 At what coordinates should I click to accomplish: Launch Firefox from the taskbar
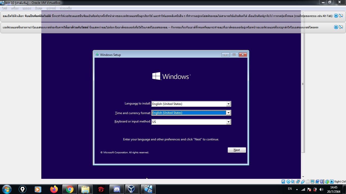tap(54, 189)
